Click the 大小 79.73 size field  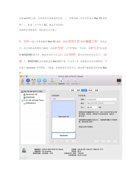(92, 107)
